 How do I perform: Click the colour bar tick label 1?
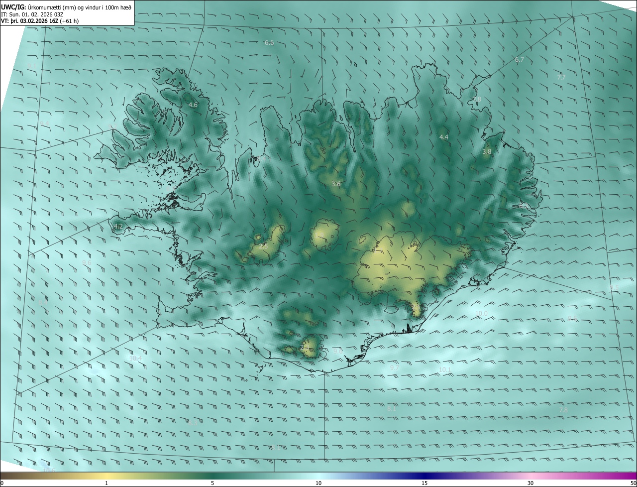coord(106,484)
